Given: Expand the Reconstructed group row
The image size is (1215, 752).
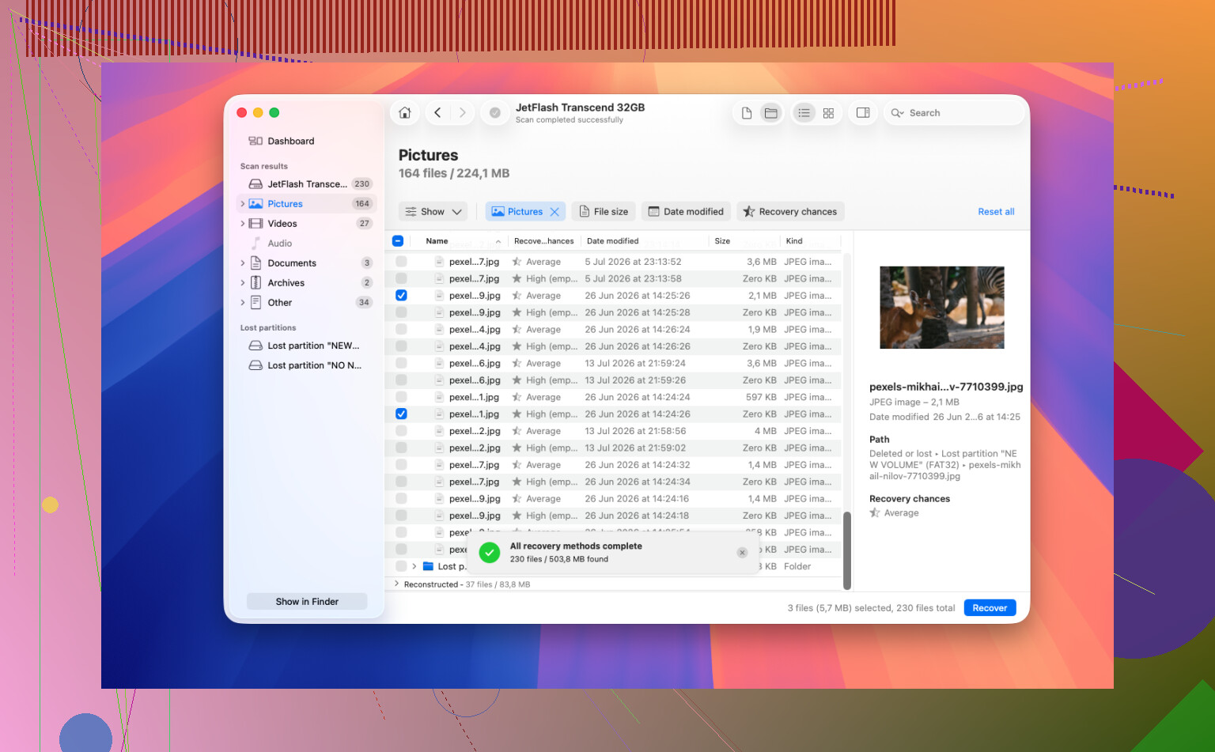Looking at the screenshot, I should point(396,584).
